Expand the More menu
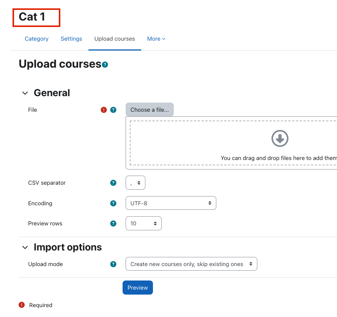This screenshot has height=317, width=337. click(156, 39)
